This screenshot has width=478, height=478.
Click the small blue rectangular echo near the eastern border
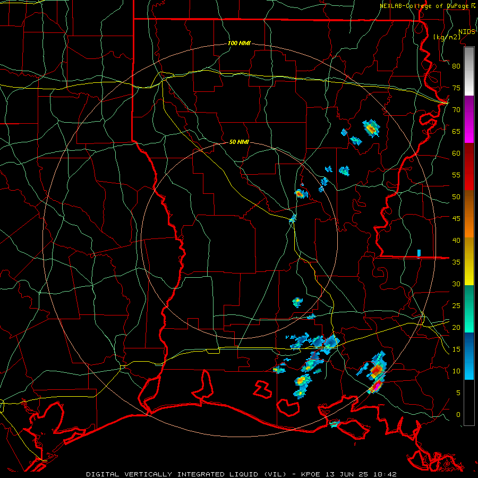[419, 253]
